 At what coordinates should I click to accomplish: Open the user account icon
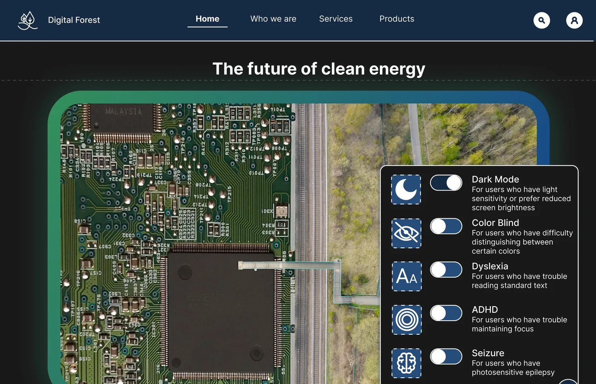tap(574, 20)
